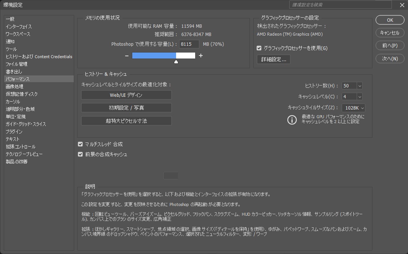Open 製品の改善 preferences
408x254 pixels.
tap(39, 162)
